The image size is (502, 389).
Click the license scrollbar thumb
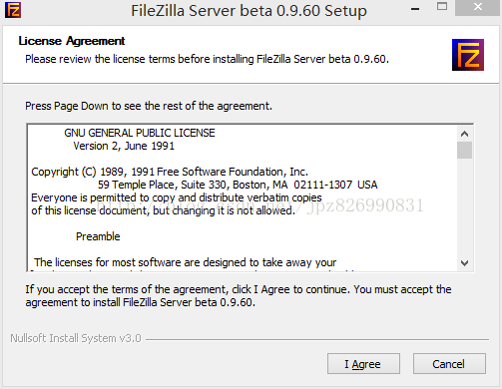coord(464,151)
